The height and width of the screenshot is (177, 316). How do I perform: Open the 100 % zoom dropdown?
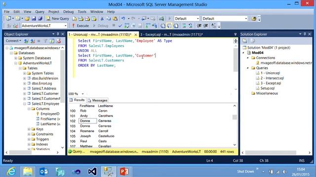(82, 94)
